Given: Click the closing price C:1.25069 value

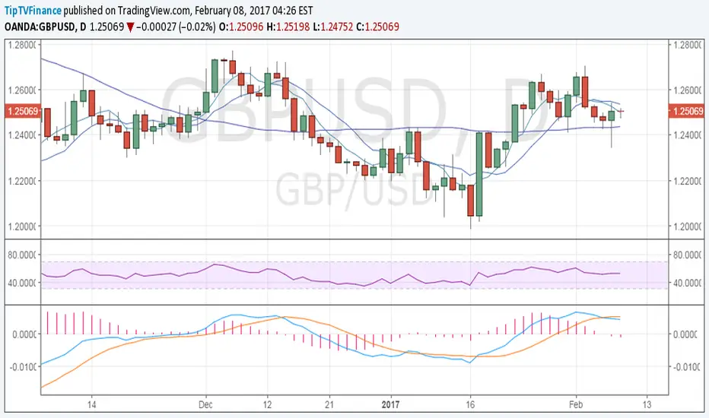Looking at the screenshot, I should (x=377, y=27).
